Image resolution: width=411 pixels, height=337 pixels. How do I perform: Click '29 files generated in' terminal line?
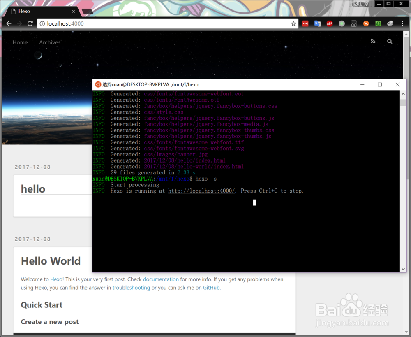tap(142, 173)
